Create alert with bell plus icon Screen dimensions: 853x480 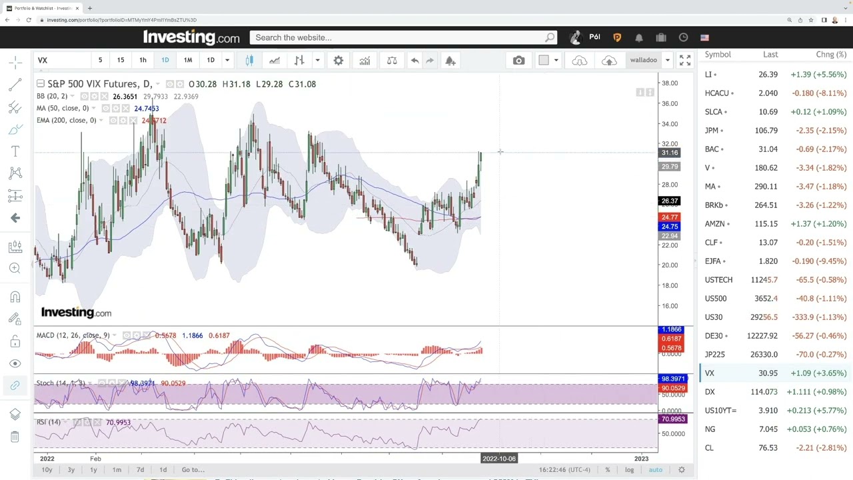(x=450, y=61)
